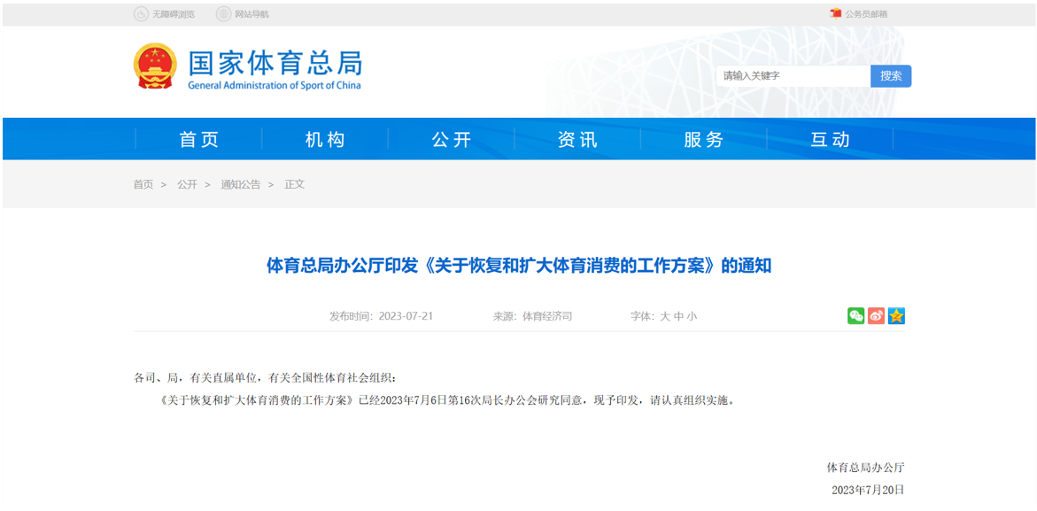1037x511 pixels.
Task: Click the salutation line 各司、局，有关直属单位
Action: 266,378
